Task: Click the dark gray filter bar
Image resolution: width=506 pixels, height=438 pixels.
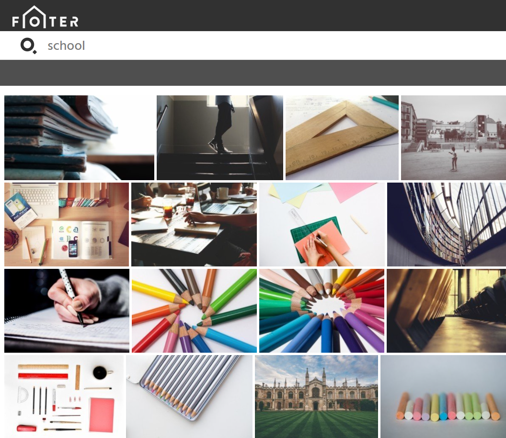Action: (x=253, y=73)
